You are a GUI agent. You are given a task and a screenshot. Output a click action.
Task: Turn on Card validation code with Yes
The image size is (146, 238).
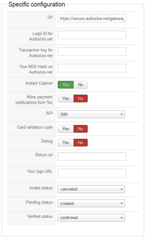[x=66, y=129]
